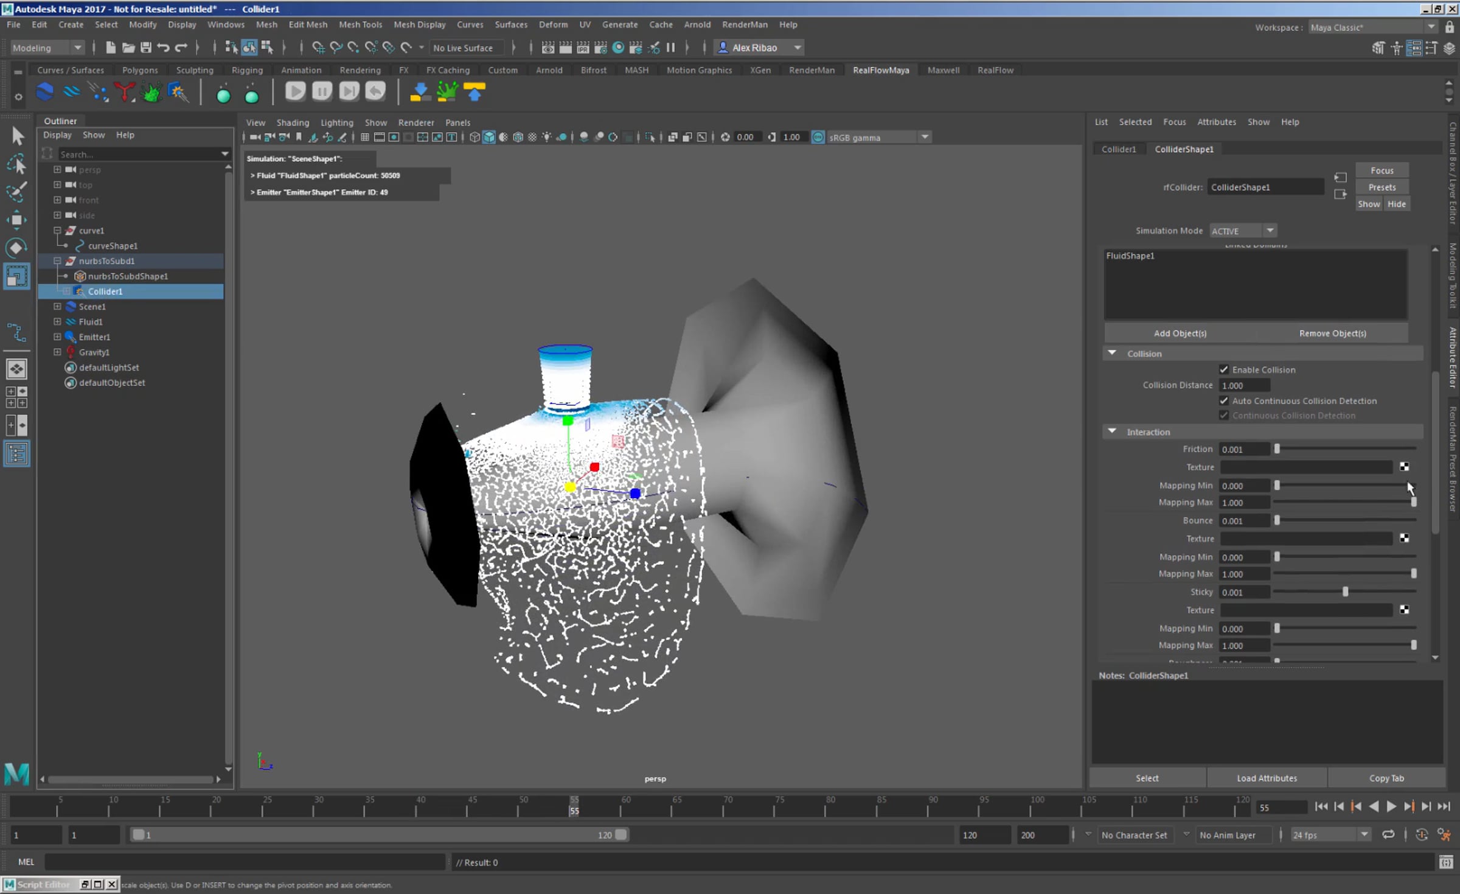
Task: Click the undo arrow icon
Action: pos(163,47)
